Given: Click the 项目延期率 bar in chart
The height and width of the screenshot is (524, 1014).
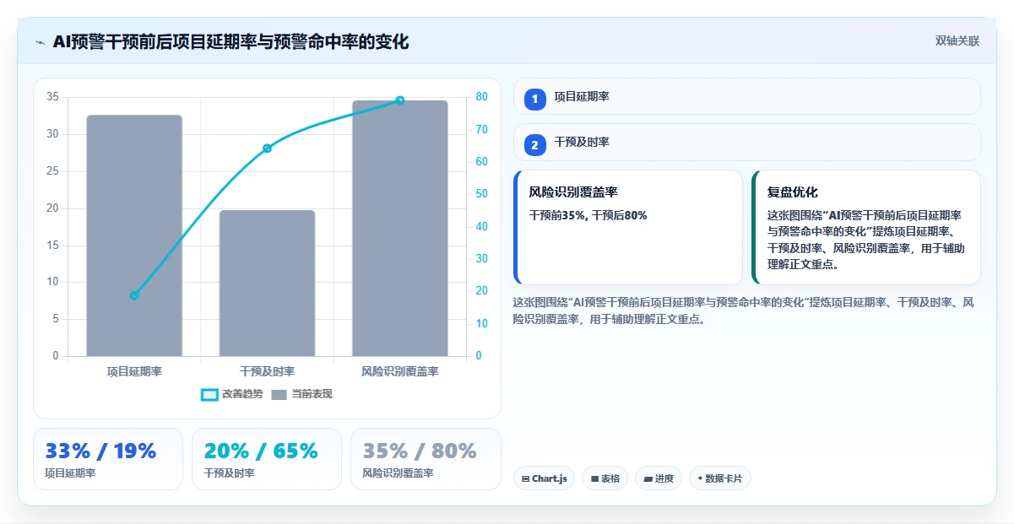Looking at the screenshot, I should point(134,235).
